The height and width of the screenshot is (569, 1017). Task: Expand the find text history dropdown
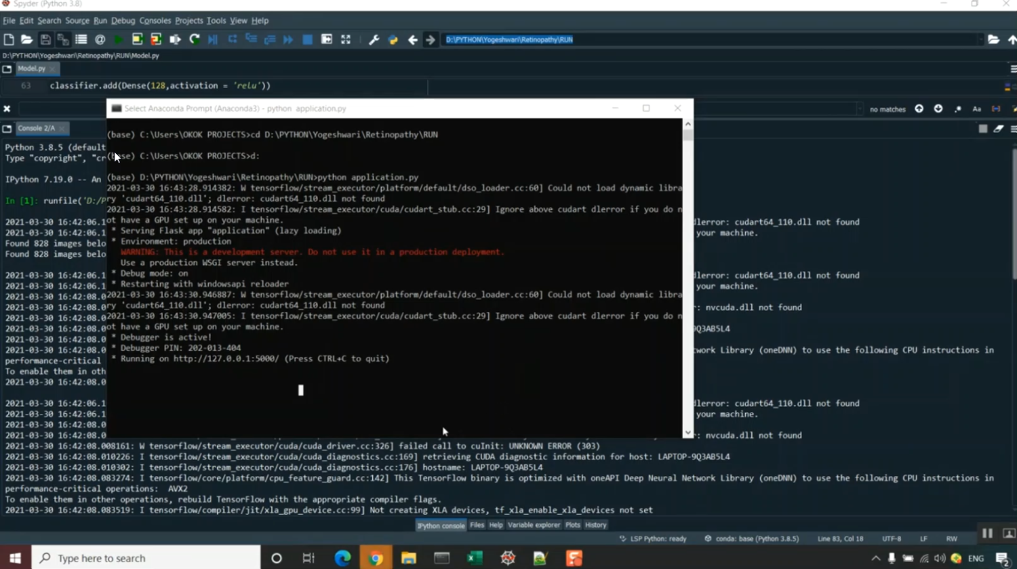(x=859, y=109)
